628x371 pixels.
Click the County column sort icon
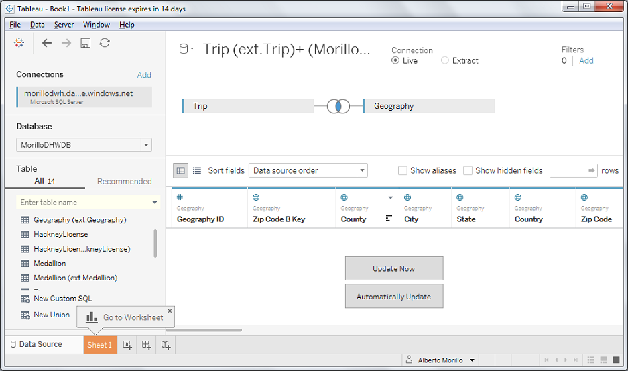point(389,218)
